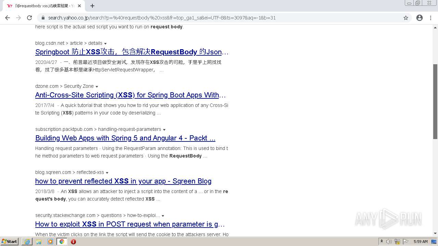
Task: Open How to exploit XSS in POST link
Action: (x=130, y=224)
